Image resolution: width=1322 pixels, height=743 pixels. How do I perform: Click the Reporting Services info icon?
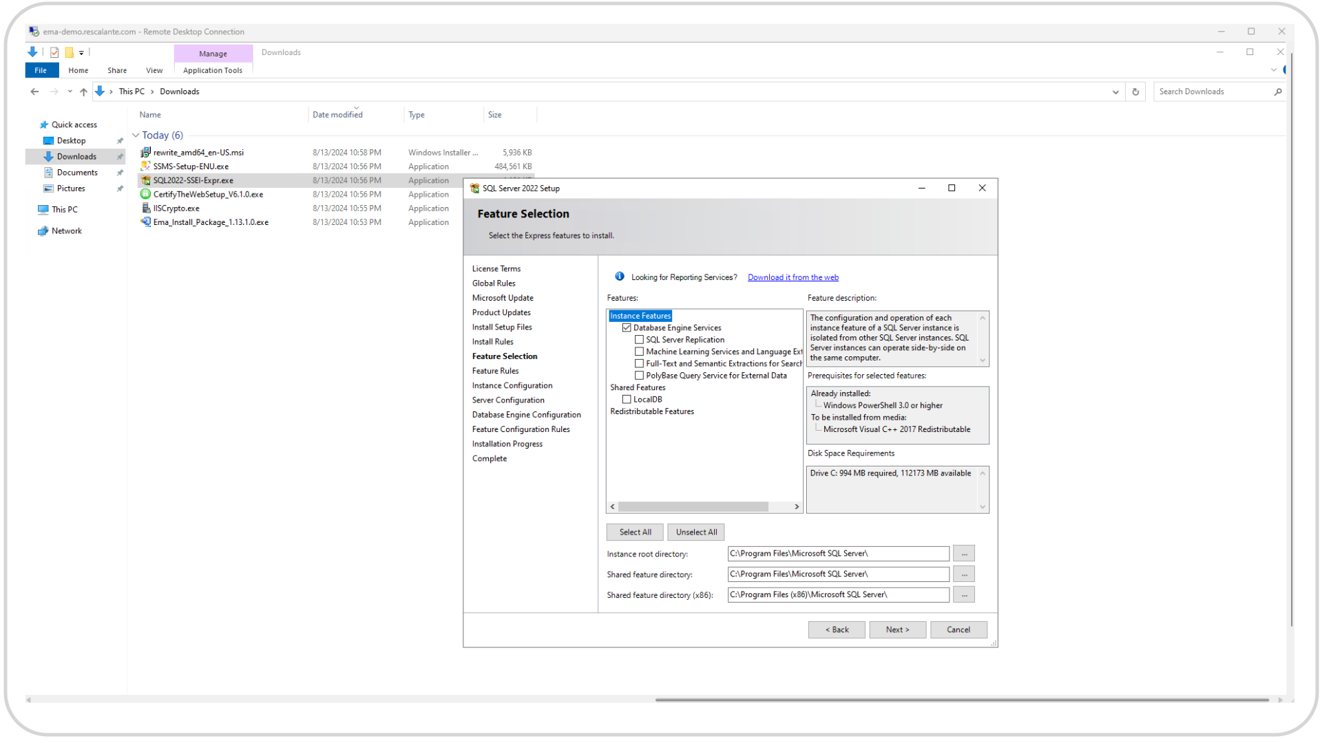coord(620,277)
